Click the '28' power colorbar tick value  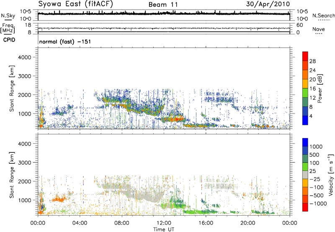pyautogui.click(x=312, y=61)
